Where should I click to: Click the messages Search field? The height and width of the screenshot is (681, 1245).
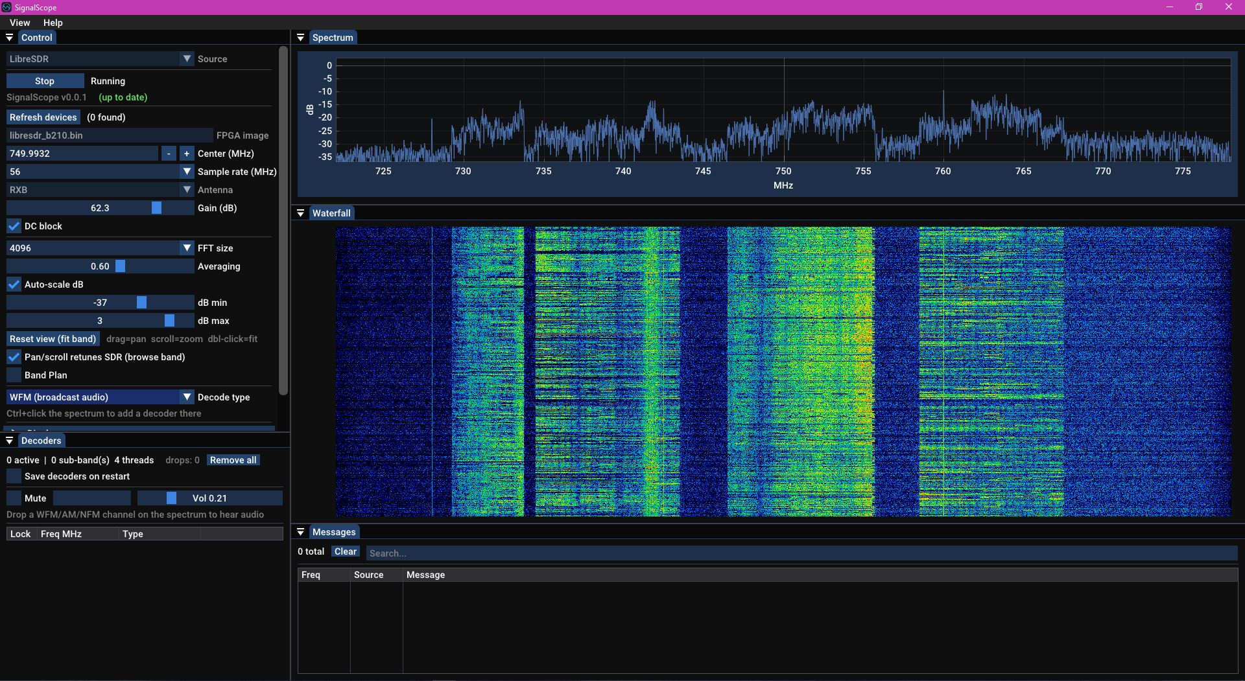point(802,553)
